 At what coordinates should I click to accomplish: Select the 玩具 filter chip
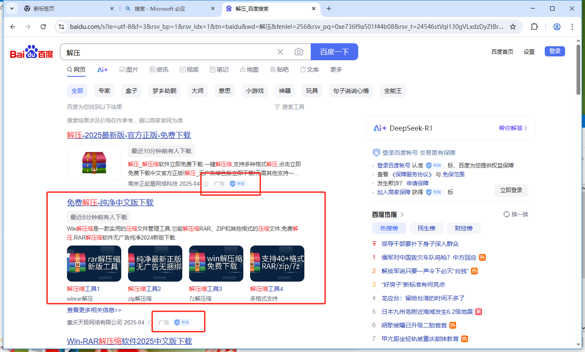(x=312, y=91)
